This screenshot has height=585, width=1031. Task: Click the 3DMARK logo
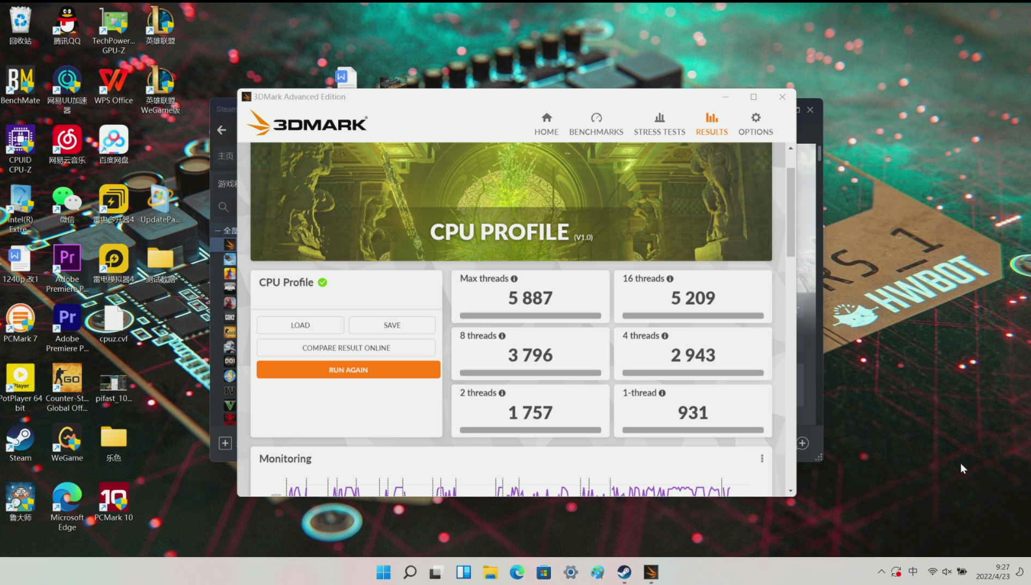coord(308,123)
